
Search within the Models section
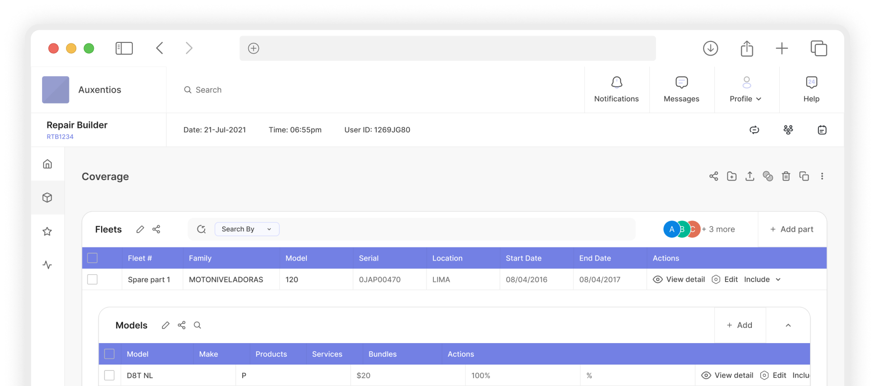[197, 325]
